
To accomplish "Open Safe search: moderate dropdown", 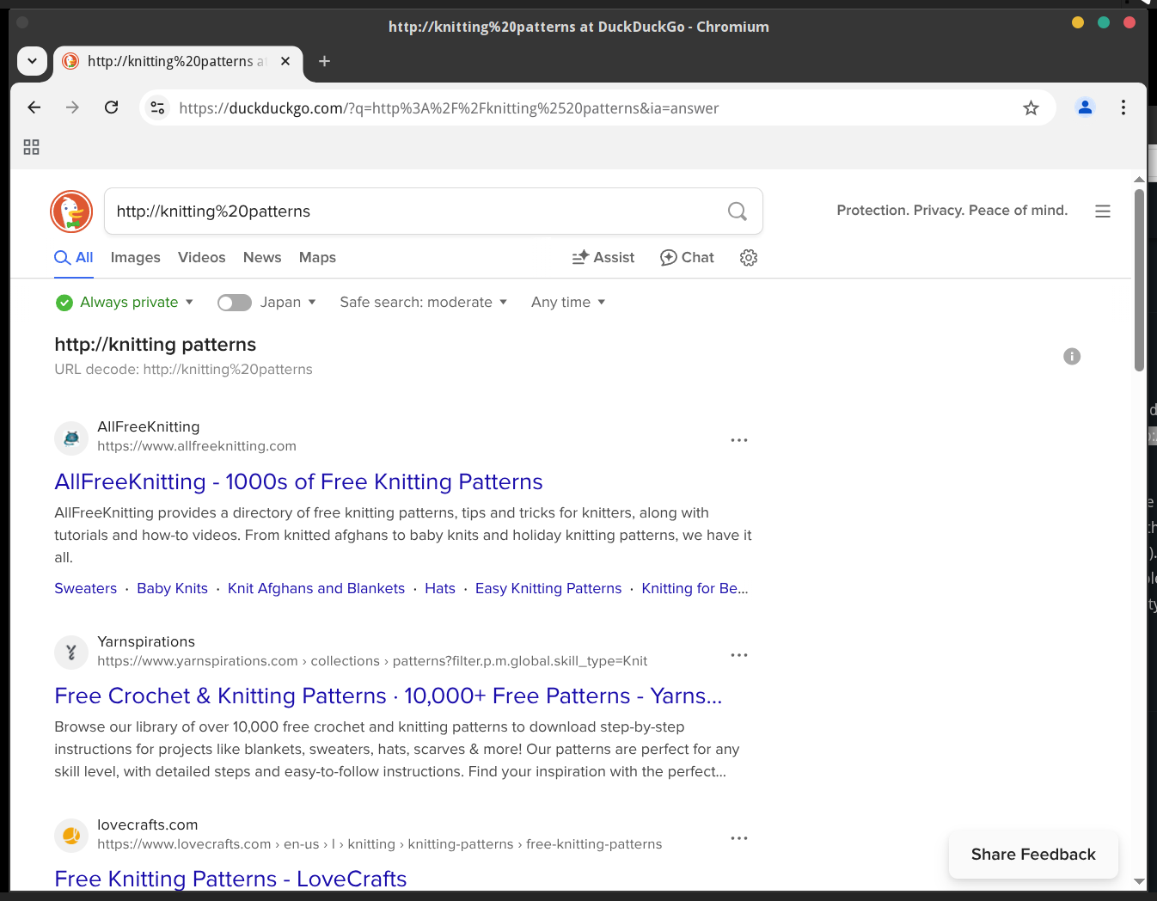I will click(423, 303).
